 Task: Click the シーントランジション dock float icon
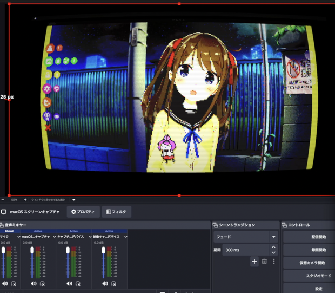point(215,225)
